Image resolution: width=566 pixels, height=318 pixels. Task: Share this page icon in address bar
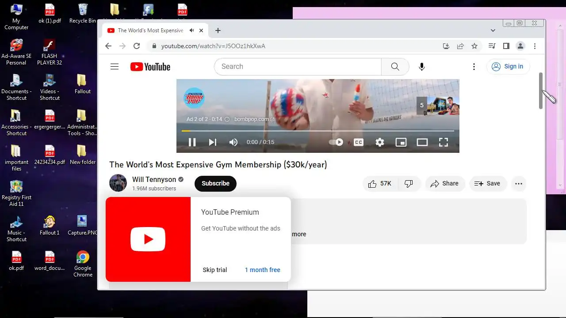click(460, 46)
